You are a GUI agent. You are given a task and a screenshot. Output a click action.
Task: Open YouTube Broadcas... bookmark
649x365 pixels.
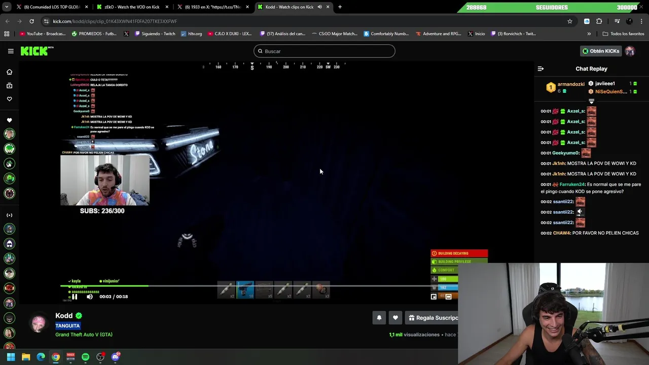point(43,34)
